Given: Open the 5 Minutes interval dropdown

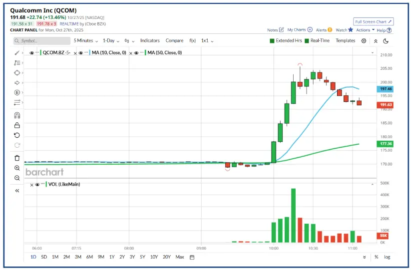Looking at the screenshot, I should 85,41.
